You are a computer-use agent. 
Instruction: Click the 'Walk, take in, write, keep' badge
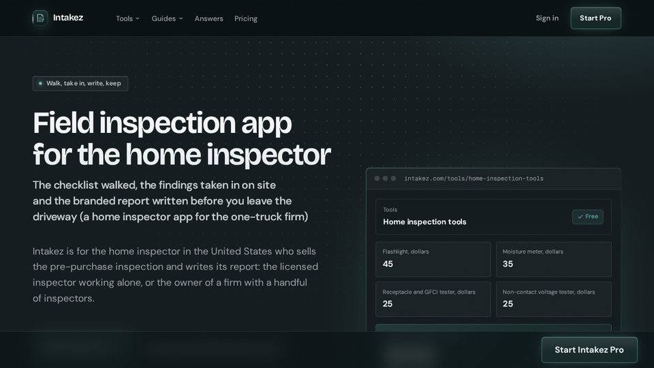click(80, 83)
